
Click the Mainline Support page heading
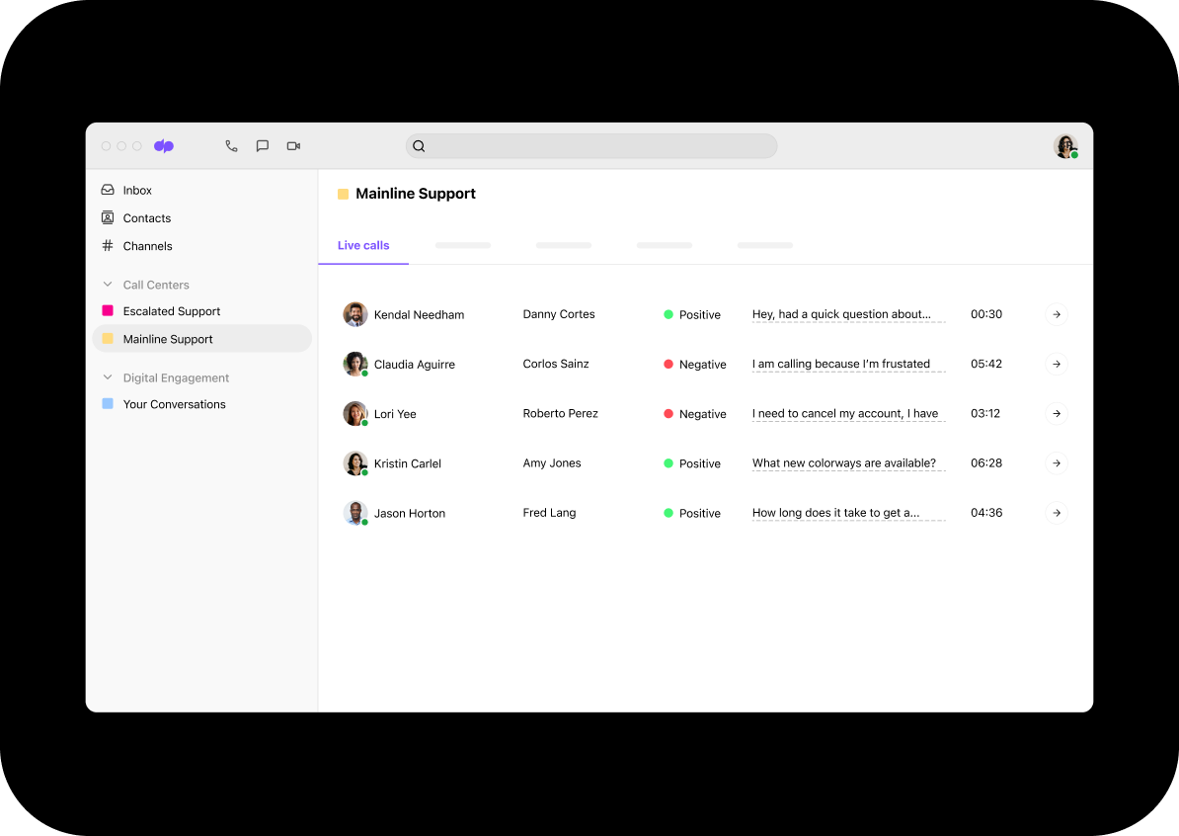[x=415, y=194]
